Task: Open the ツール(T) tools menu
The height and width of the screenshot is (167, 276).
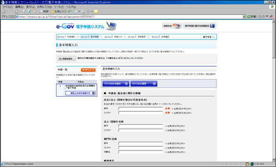Action: click(x=58, y=7)
